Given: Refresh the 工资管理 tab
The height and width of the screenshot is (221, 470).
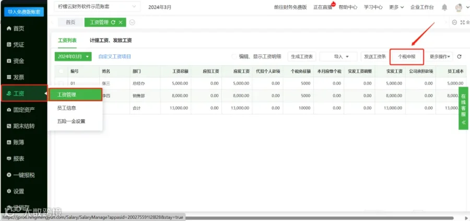Looking at the screenshot, I should (x=113, y=22).
